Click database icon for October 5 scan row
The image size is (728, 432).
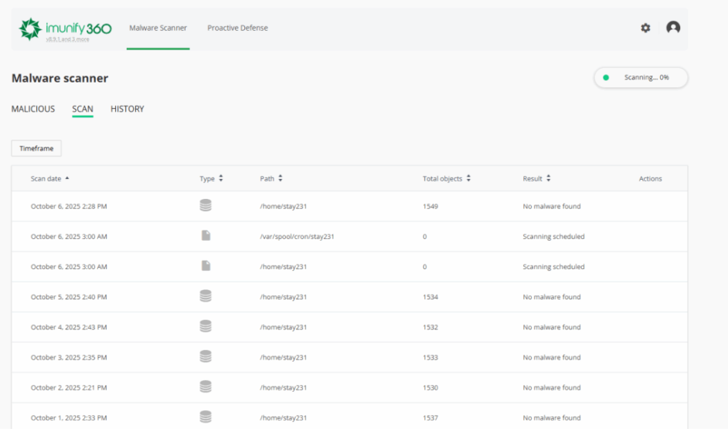(206, 296)
